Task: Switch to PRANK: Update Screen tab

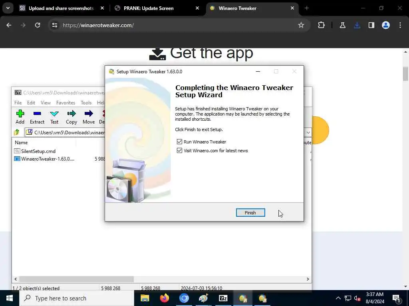Action: pyautogui.click(x=149, y=8)
